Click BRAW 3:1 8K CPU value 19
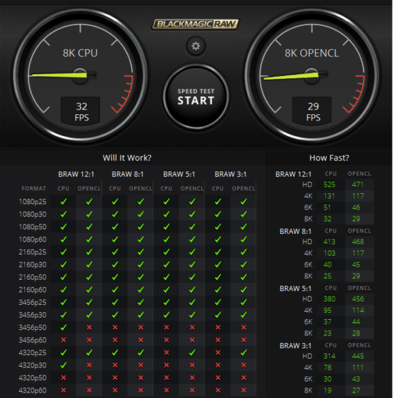Image resolution: width=398 pixels, height=398 pixels. tap(327, 391)
